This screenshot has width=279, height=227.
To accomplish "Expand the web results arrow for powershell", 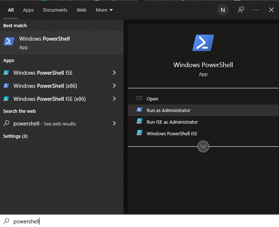I will coord(114,123).
